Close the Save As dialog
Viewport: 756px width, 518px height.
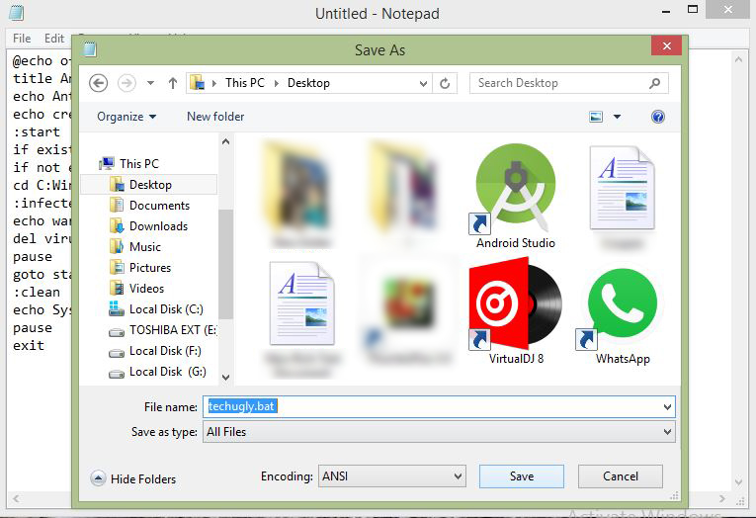666,45
